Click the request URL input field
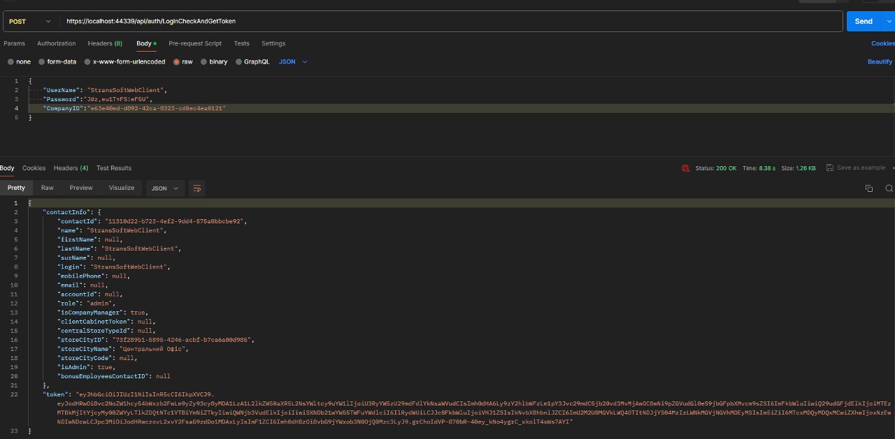895x439 pixels. [x=451, y=22]
